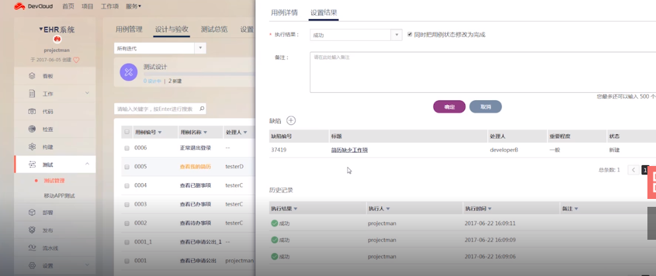Image resolution: width=656 pixels, height=276 pixels.
Task: Click the 测试设计 progress bar
Action: tap(199, 74)
